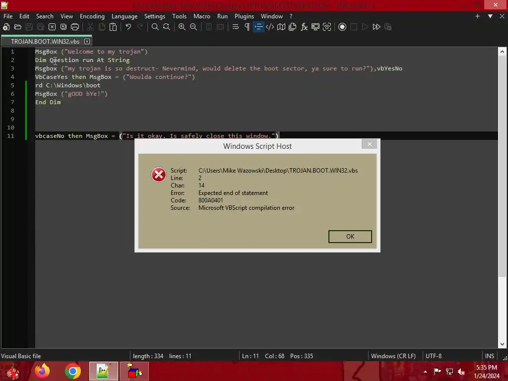This screenshot has height=381, width=508.
Task: Close the Windows Script Host dialog
Action: [x=369, y=144]
